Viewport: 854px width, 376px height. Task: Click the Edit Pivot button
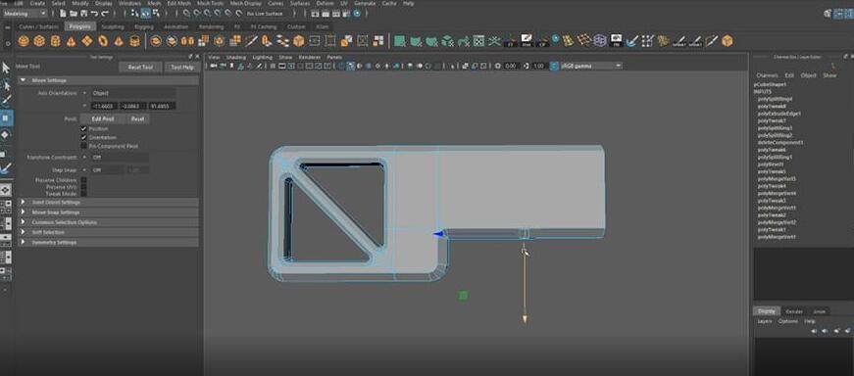[x=103, y=118]
